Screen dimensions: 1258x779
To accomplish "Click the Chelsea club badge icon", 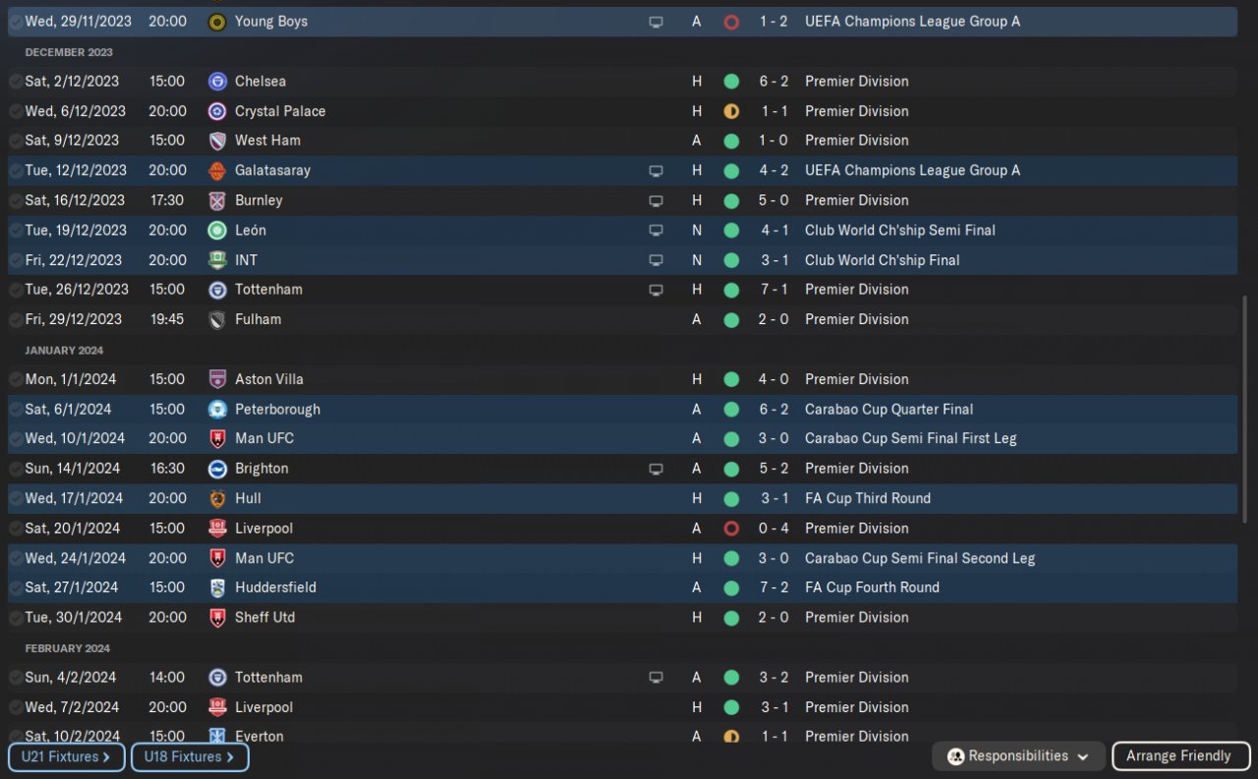I will tap(217, 82).
